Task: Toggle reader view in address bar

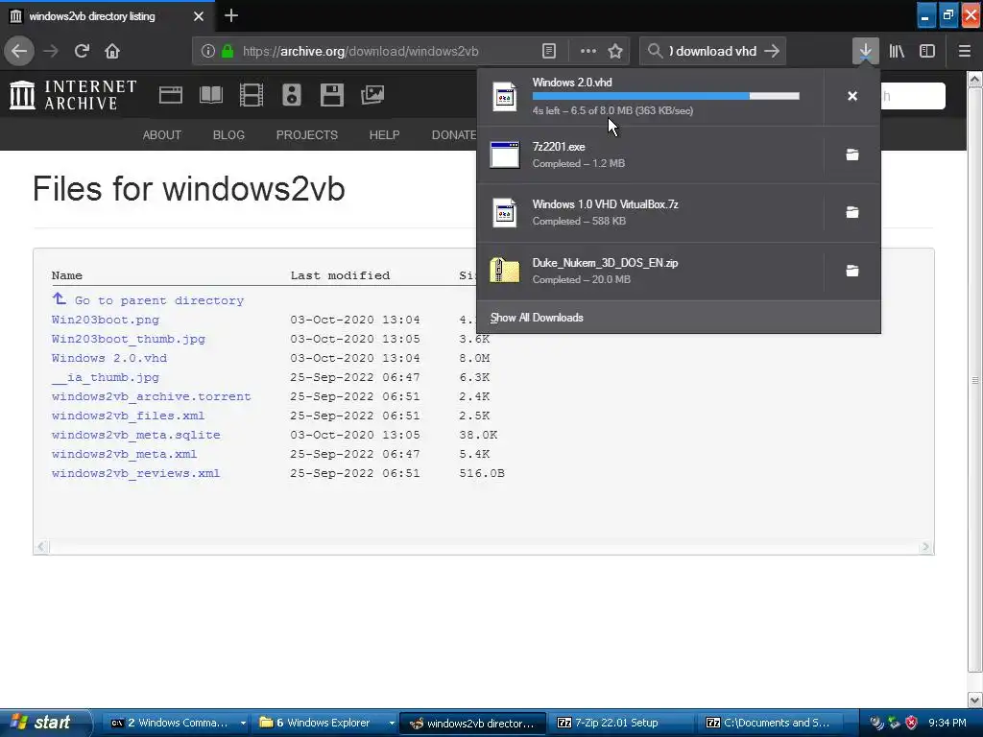Action: [548, 51]
